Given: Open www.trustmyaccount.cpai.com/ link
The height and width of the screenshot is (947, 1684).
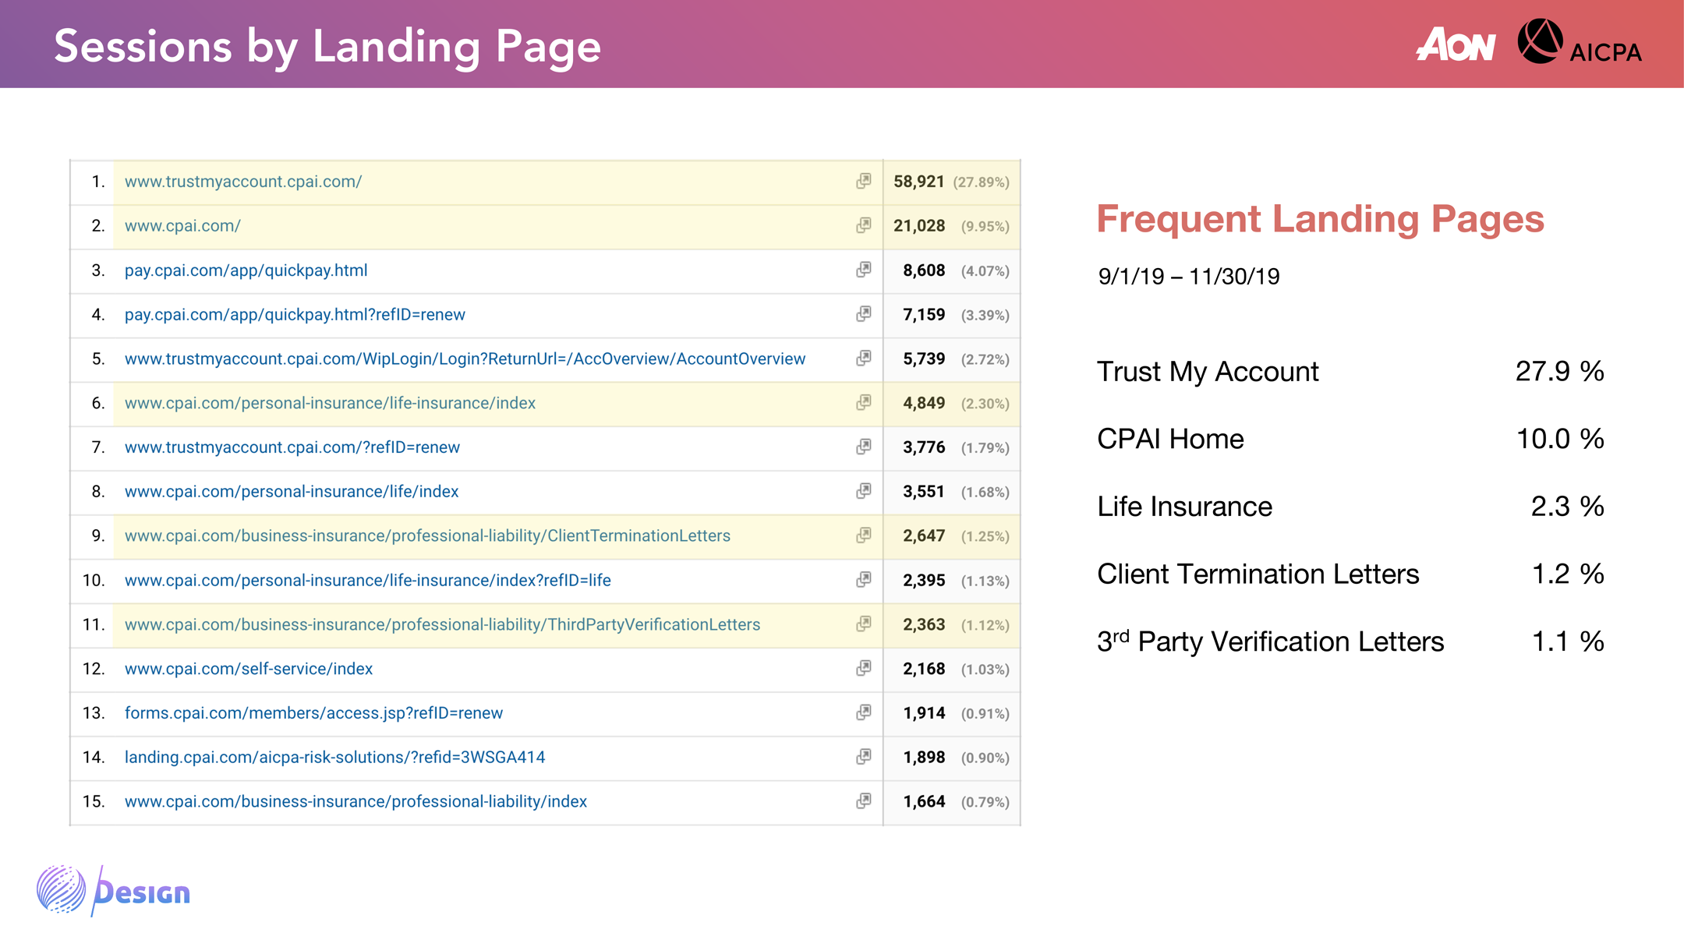Looking at the screenshot, I should 243,182.
